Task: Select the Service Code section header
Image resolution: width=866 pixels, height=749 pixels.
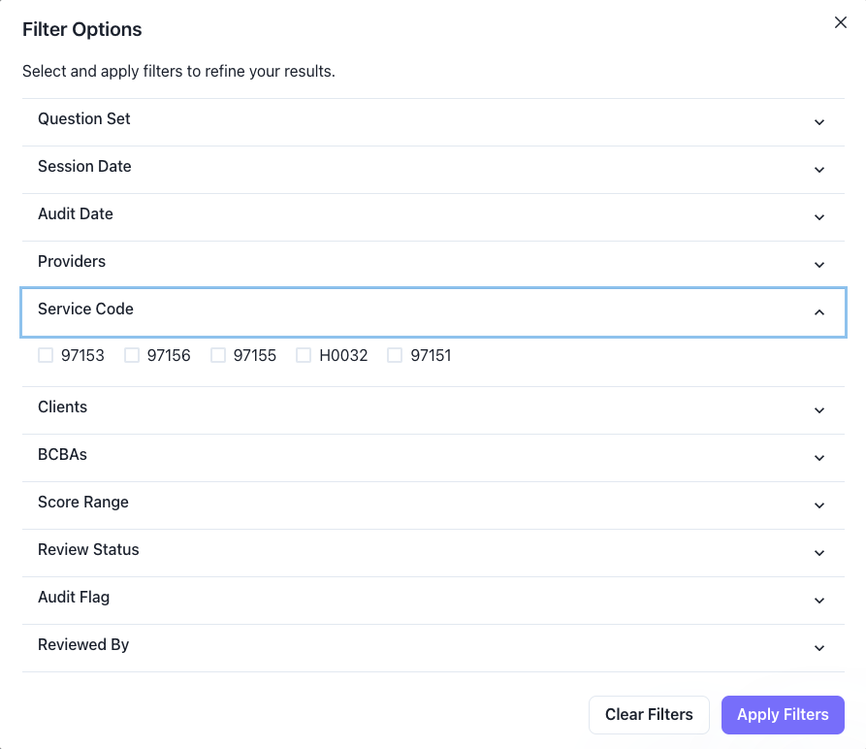Action: click(433, 312)
